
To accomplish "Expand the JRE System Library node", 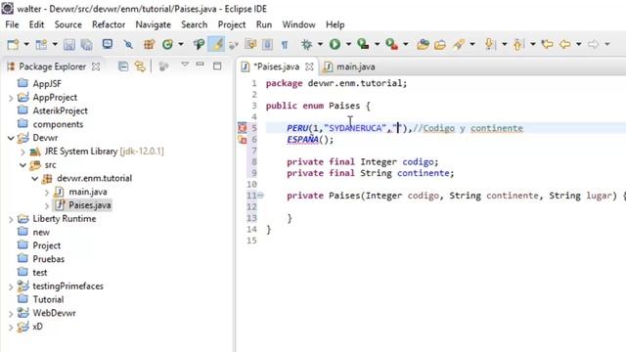I will (x=22, y=152).
